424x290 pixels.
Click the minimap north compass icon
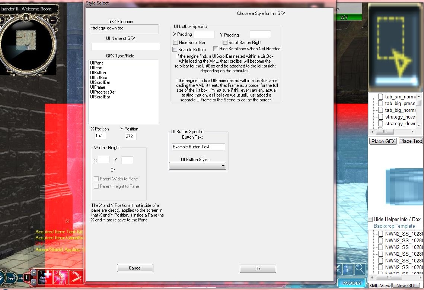26,17
